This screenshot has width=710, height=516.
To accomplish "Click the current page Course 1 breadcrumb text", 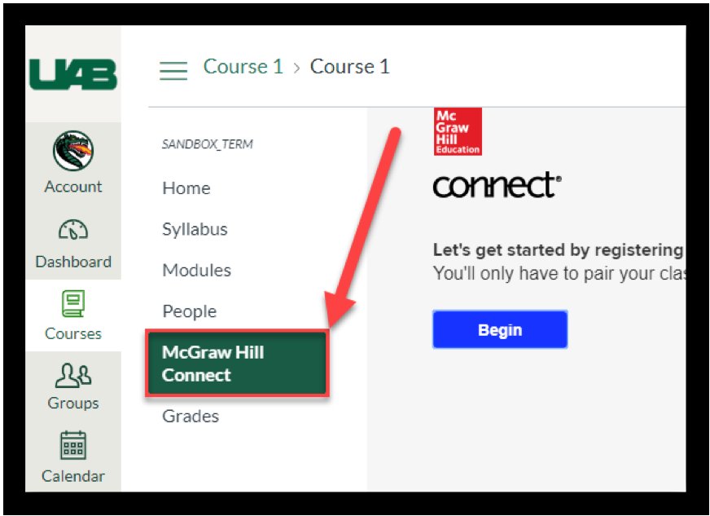I will [x=349, y=67].
